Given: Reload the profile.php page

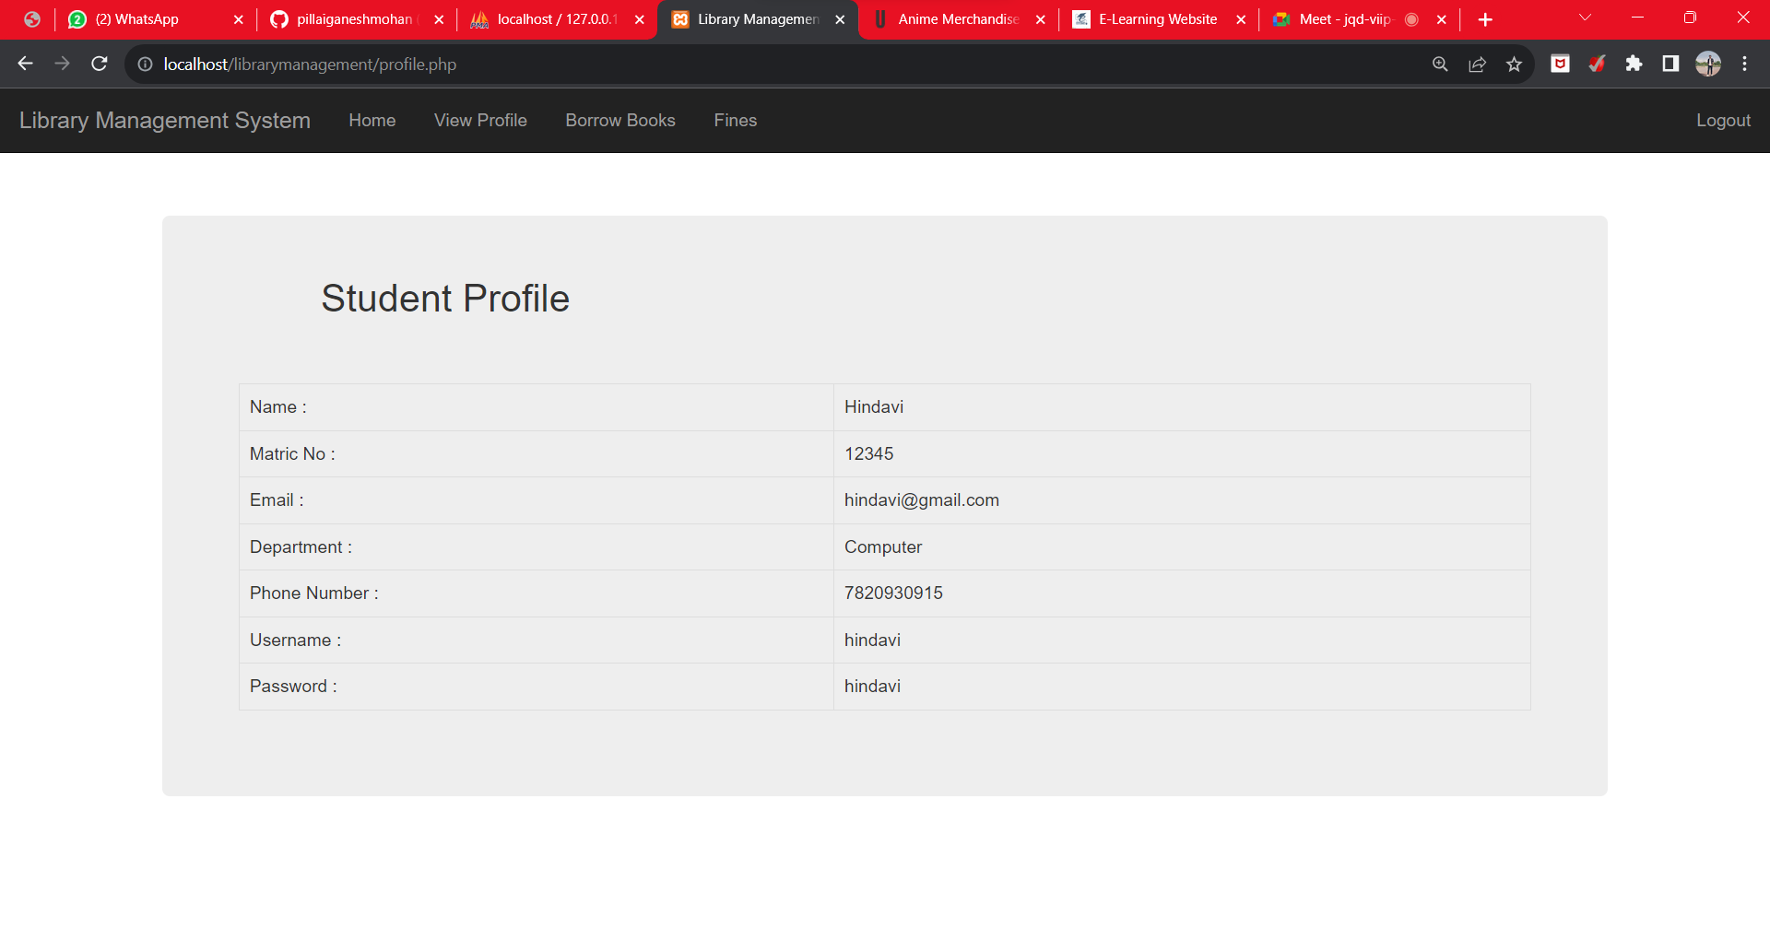Looking at the screenshot, I should (99, 64).
